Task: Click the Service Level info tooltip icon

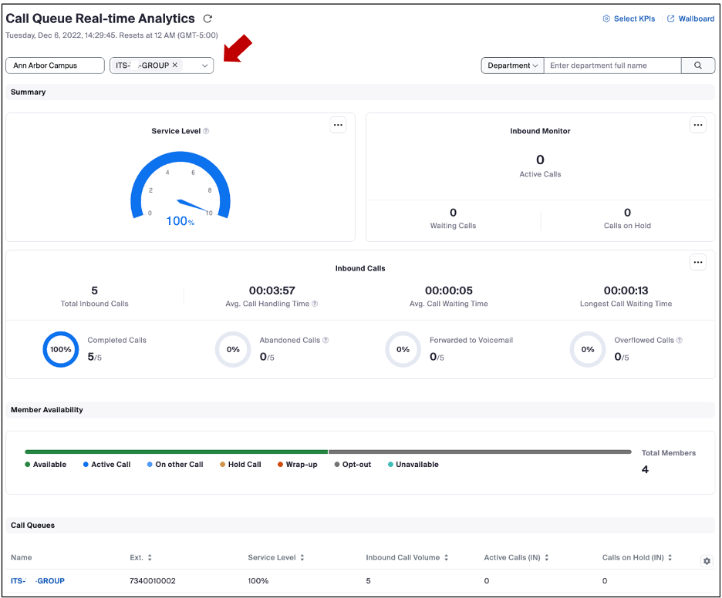Action: point(204,131)
